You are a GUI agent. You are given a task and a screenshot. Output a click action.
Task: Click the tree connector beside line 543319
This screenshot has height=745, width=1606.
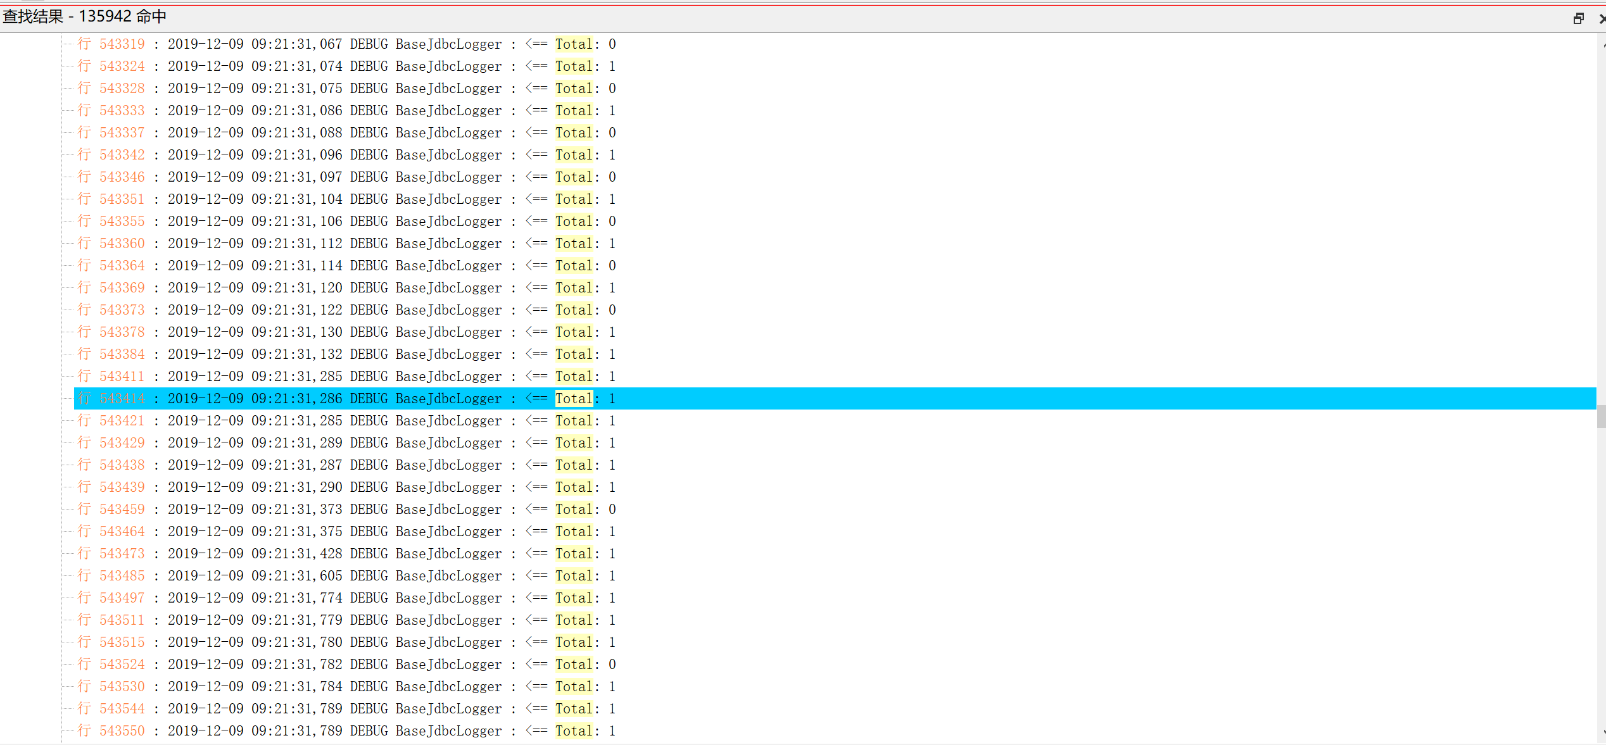(67, 44)
